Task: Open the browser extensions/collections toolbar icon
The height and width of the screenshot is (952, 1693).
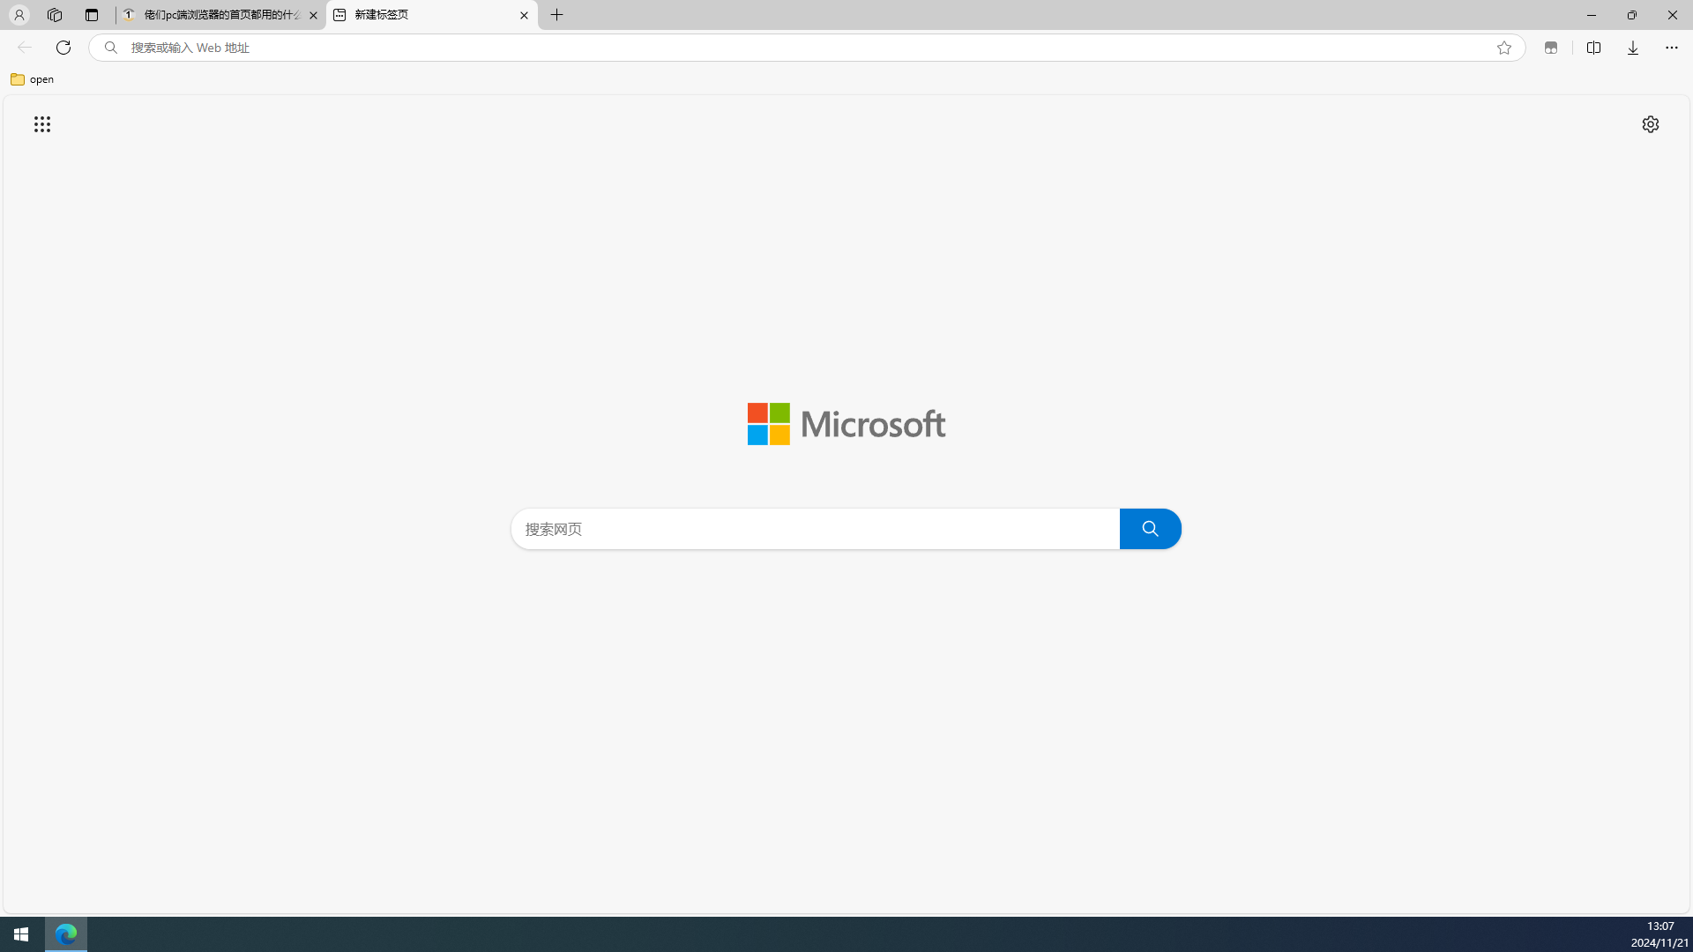Action: tap(1551, 48)
